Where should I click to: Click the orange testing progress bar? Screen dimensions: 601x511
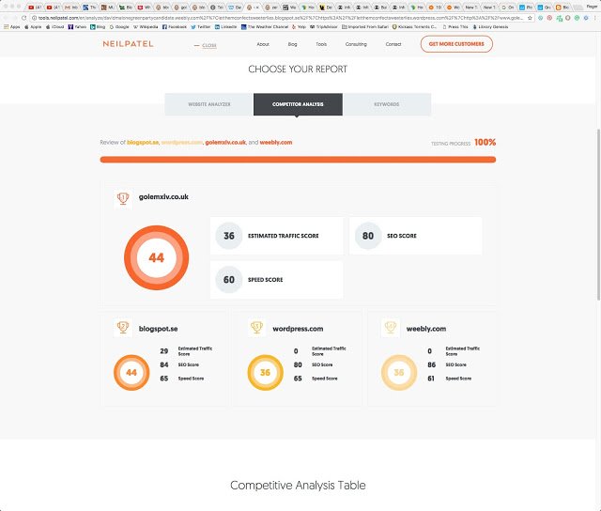(x=298, y=160)
